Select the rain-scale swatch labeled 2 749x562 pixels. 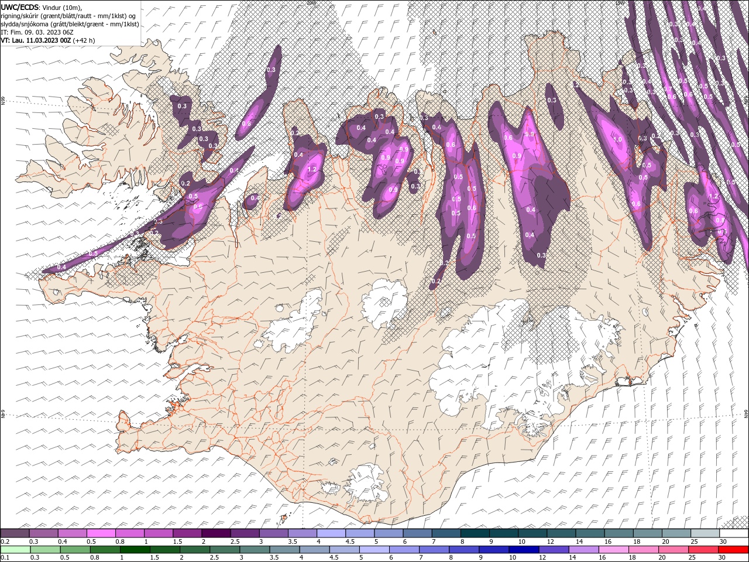(195, 550)
